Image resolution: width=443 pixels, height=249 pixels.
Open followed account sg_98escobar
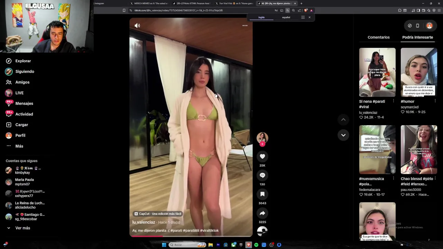(25, 217)
